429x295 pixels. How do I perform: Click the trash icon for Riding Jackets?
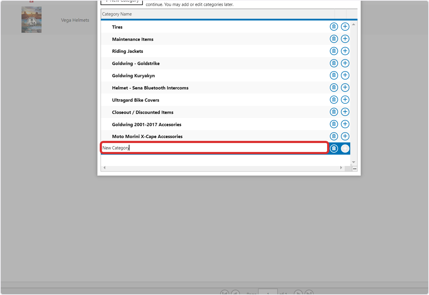(x=334, y=51)
